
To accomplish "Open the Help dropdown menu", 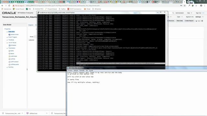I will click(x=190, y=13).
